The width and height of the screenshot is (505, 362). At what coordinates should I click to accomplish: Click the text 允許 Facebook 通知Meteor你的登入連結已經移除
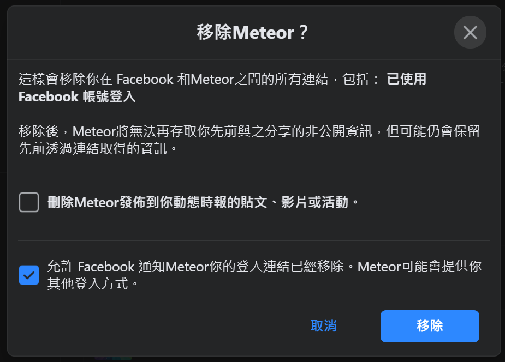pos(195,267)
